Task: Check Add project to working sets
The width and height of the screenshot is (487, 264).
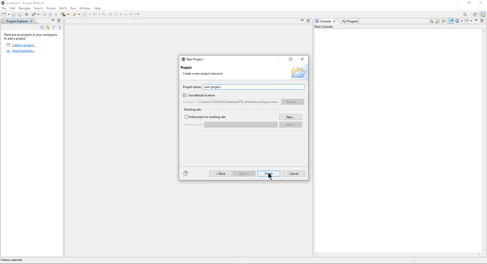Action: [x=187, y=117]
